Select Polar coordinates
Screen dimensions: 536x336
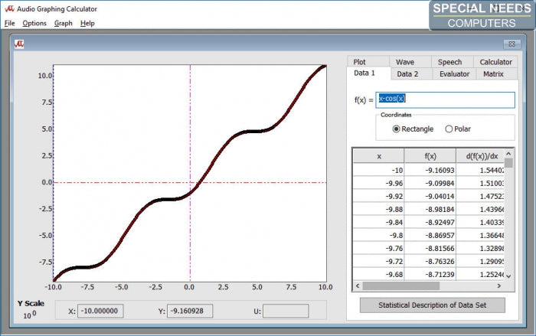pos(449,129)
